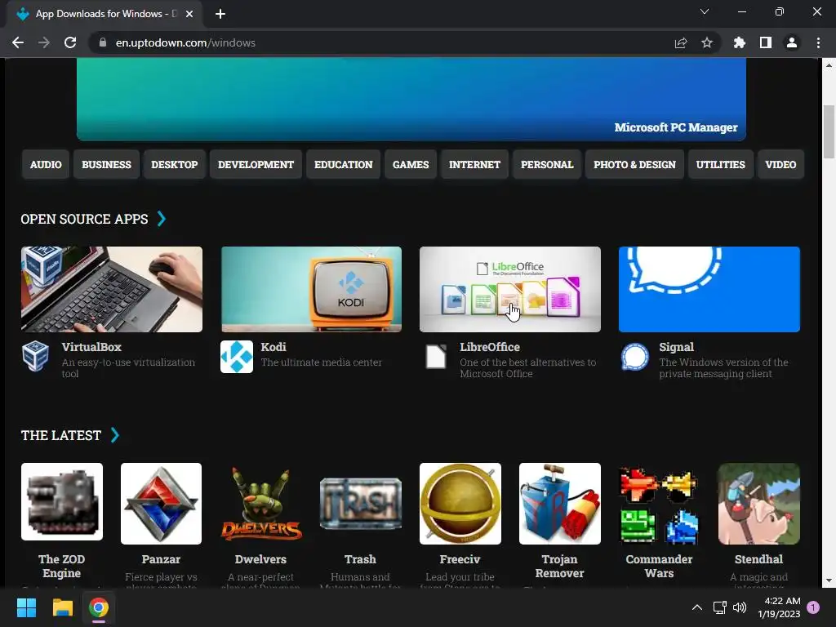Select the App Downloads for Windows tab

click(104, 14)
